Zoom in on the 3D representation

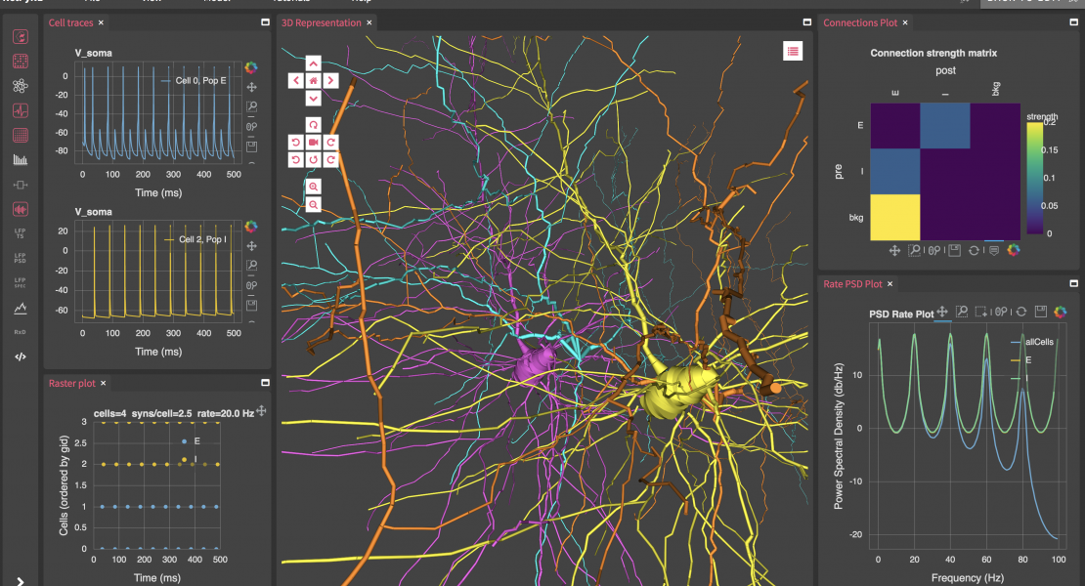313,187
